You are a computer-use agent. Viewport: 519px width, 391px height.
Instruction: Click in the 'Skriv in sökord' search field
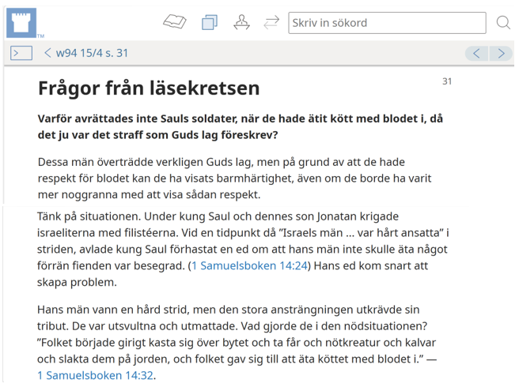386,22
